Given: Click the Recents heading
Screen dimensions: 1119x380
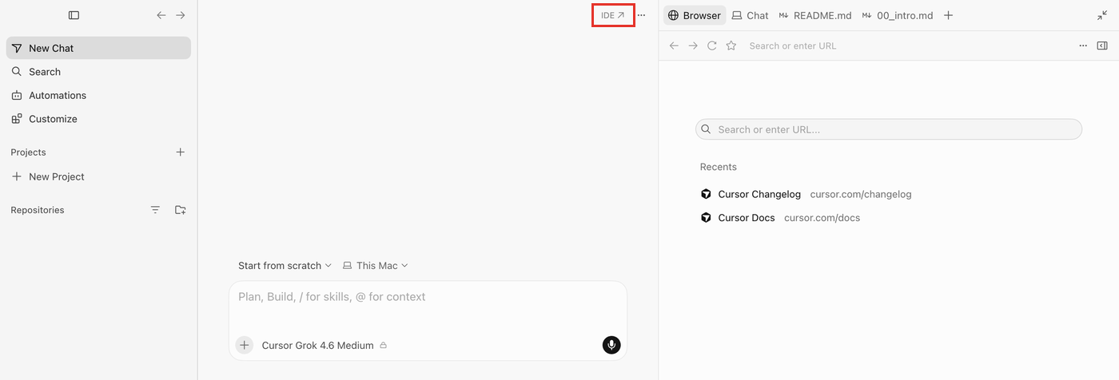Looking at the screenshot, I should 718,167.
